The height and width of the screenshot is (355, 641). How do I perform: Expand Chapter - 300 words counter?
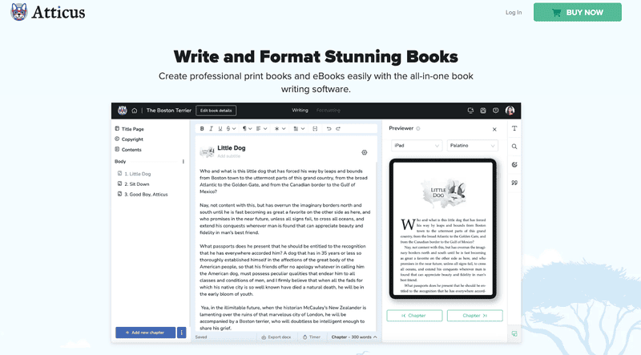pyautogui.click(x=354, y=337)
